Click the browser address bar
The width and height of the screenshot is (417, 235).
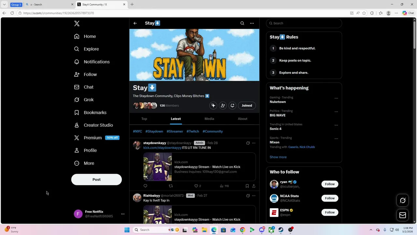(x=182, y=13)
